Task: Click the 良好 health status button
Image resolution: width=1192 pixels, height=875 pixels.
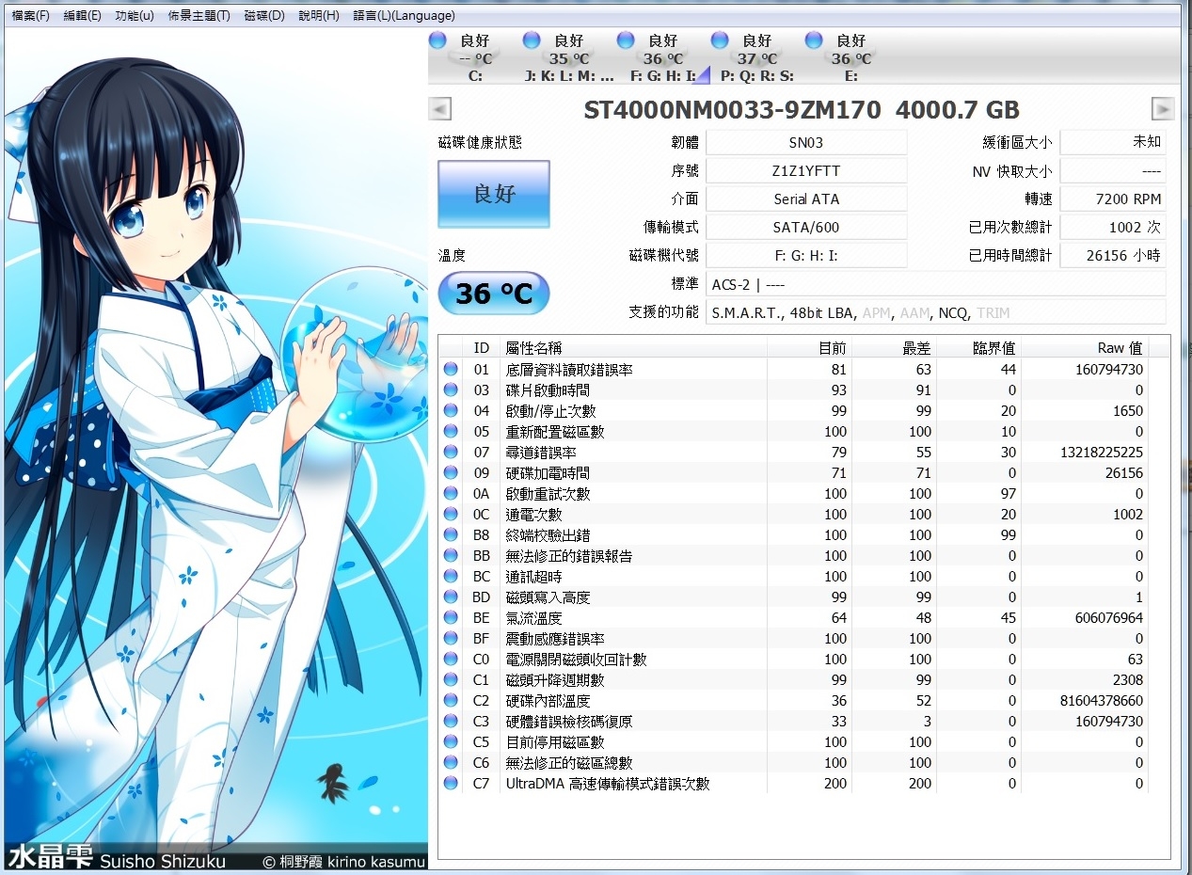Action: (x=494, y=194)
